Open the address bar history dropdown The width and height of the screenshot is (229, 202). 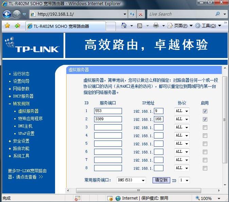[x=125, y=14]
